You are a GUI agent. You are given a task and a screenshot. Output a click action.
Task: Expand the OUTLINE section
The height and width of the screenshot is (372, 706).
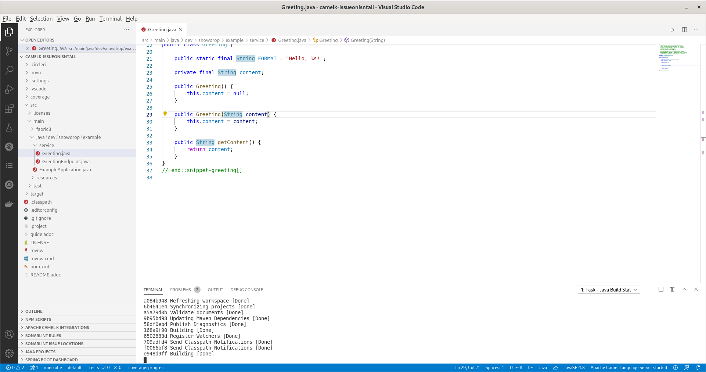77,311
